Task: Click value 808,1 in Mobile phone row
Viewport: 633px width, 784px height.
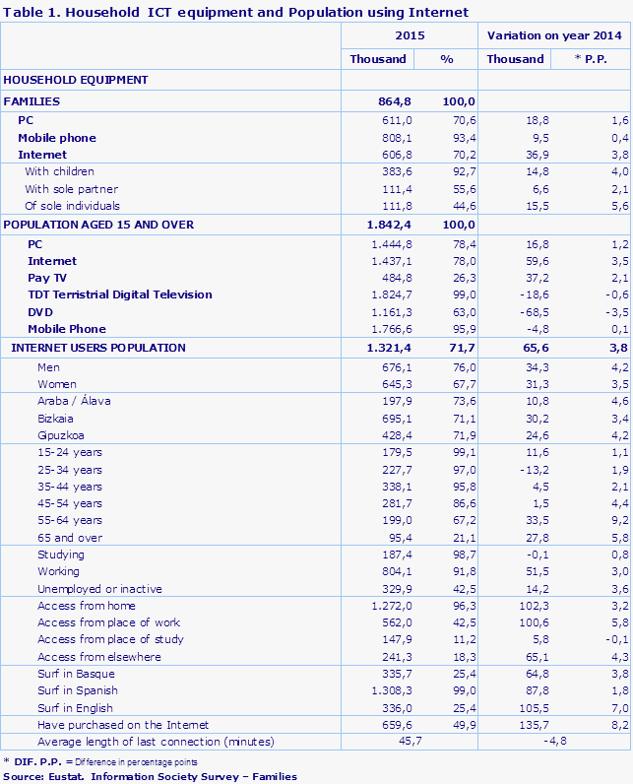Action: tap(397, 138)
